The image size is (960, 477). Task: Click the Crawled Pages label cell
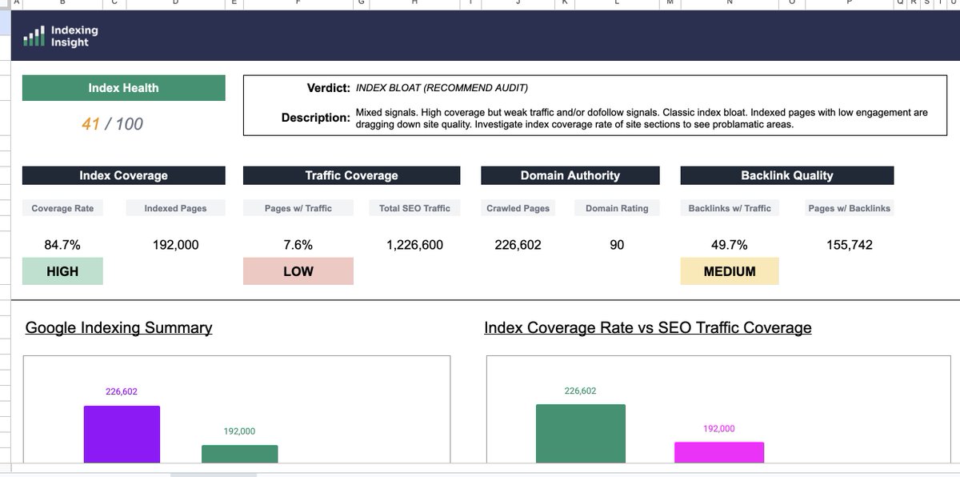coord(518,208)
